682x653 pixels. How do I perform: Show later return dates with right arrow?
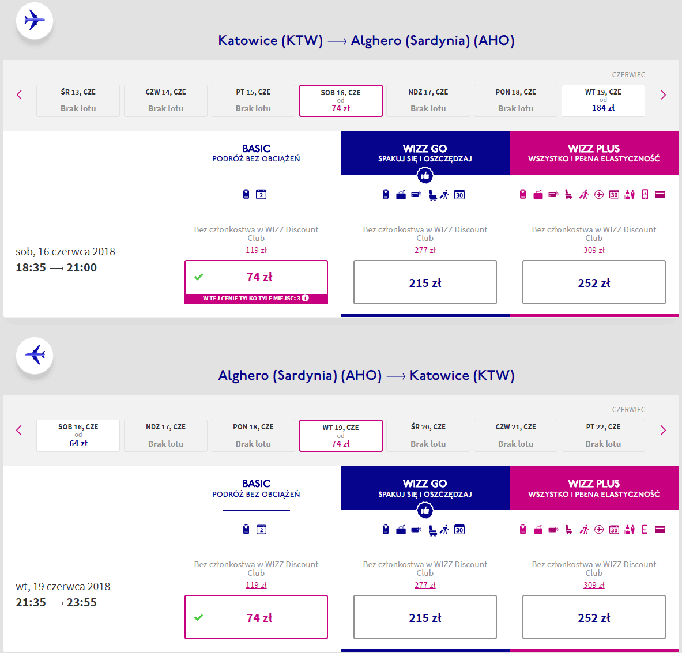(x=663, y=431)
